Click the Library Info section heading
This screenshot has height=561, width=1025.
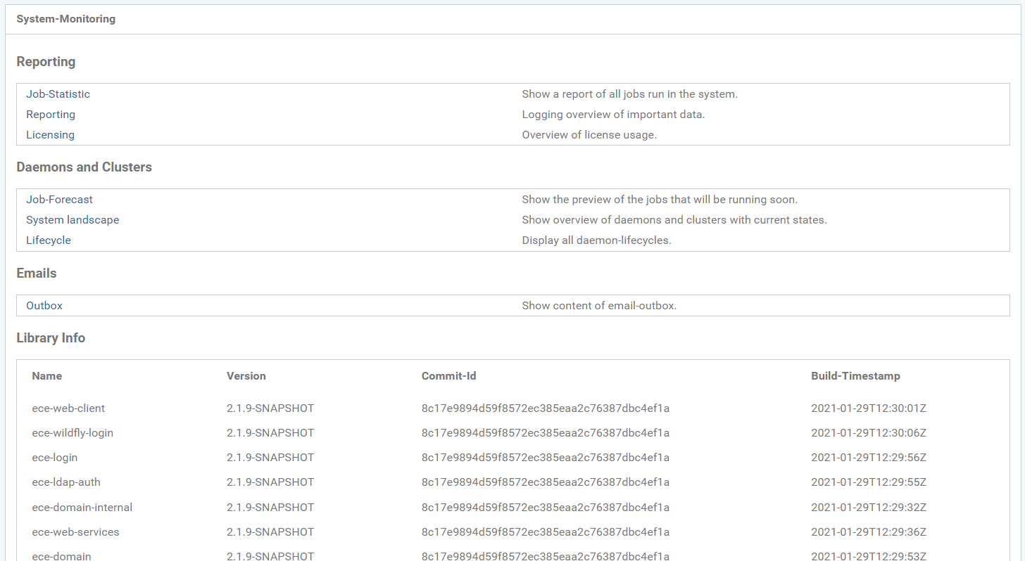(x=51, y=338)
